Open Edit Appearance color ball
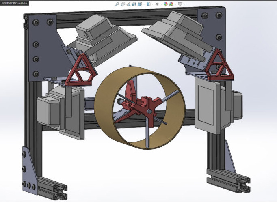This screenshot has height=202, width=277. click(165, 4)
